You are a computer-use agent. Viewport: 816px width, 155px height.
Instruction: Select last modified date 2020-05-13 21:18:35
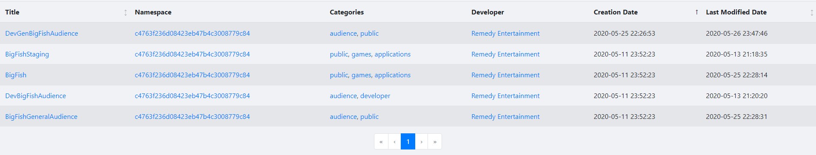(737, 54)
